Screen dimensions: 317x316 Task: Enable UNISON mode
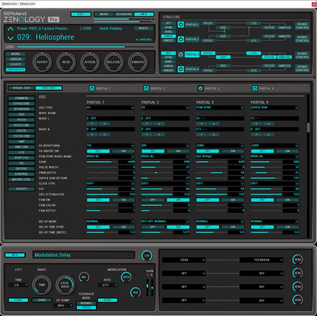tap(15, 59)
